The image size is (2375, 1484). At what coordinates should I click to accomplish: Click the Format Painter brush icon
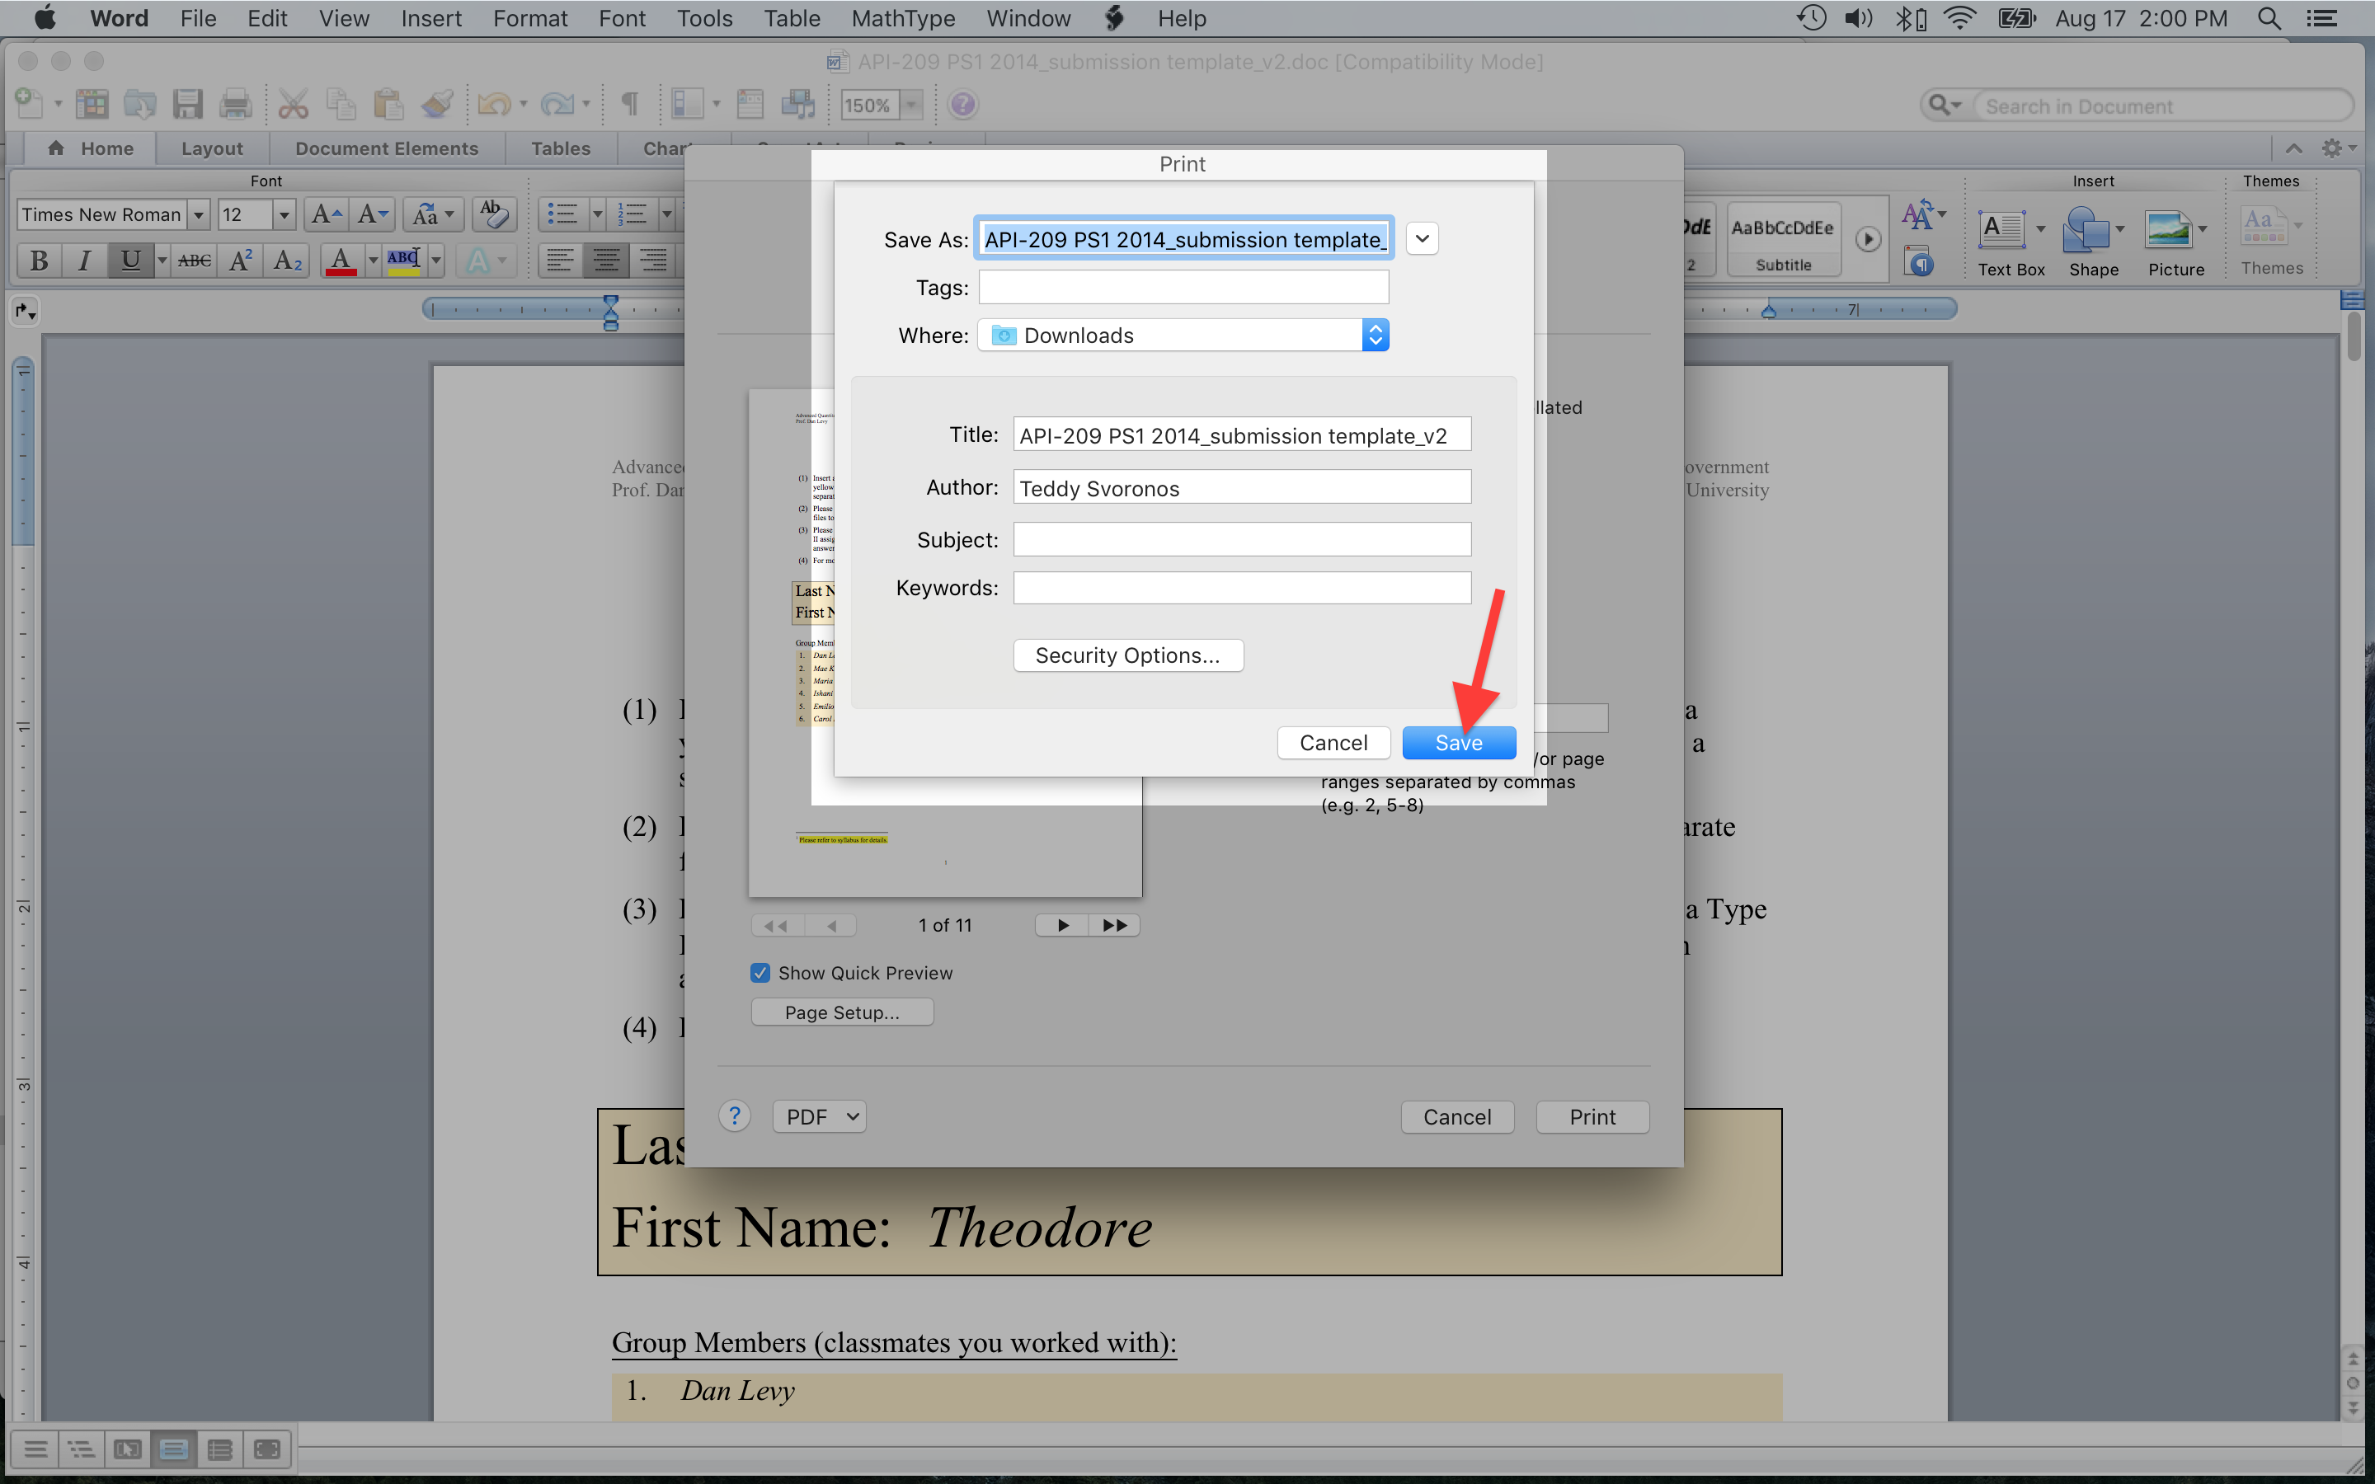pyautogui.click(x=437, y=104)
